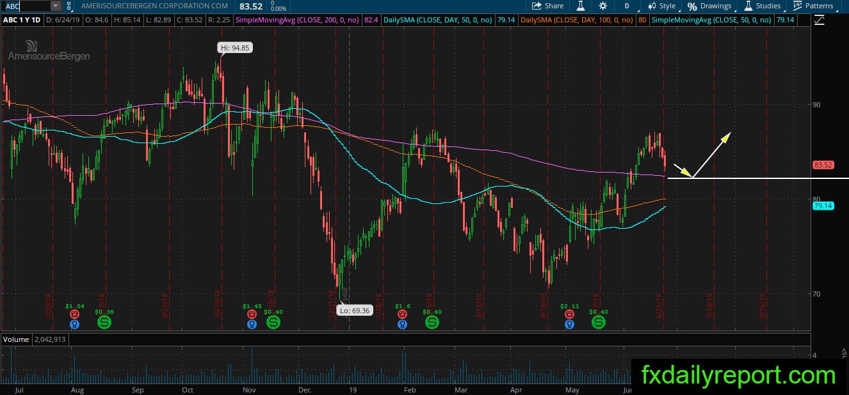Screen dimensions: 849x395
Task: Click the November $0.40 dividend icon
Action: click(273, 322)
